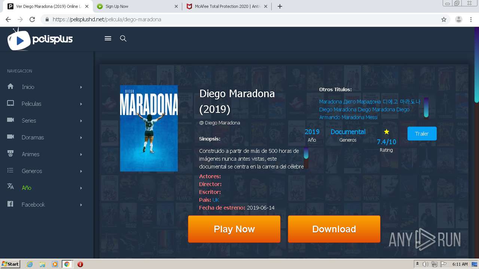Reload the page
Image resolution: width=479 pixels, height=269 pixels.
tap(32, 19)
